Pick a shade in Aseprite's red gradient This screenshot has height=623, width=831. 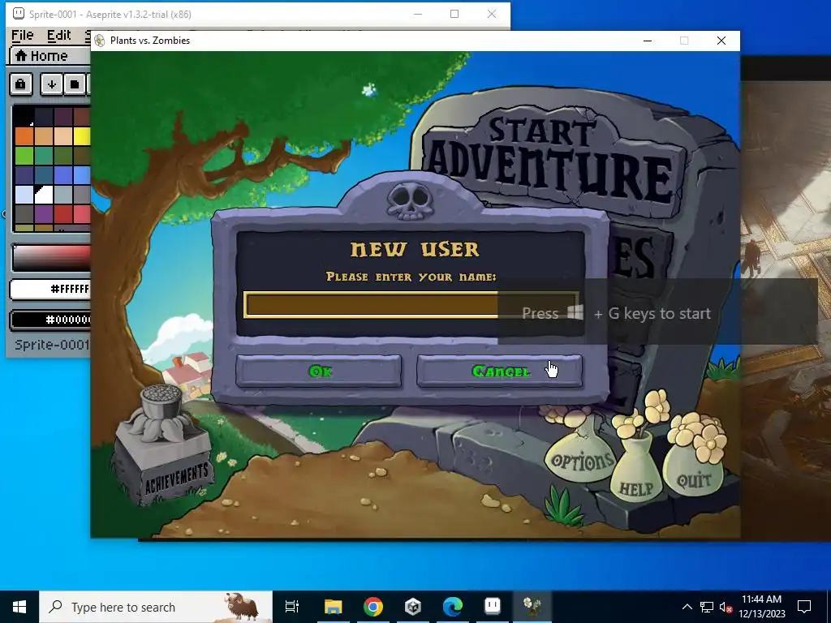(51, 258)
